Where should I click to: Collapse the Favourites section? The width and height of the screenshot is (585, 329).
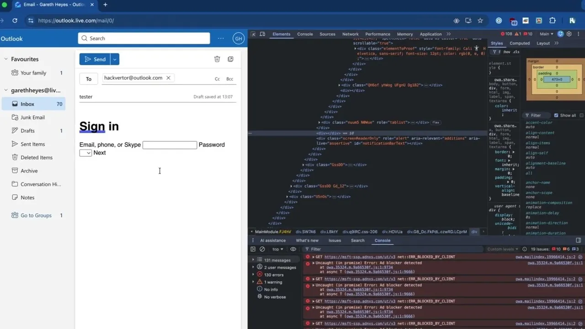point(6,59)
